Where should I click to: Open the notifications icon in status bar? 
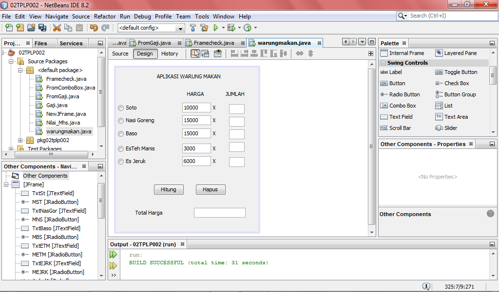[426, 286]
